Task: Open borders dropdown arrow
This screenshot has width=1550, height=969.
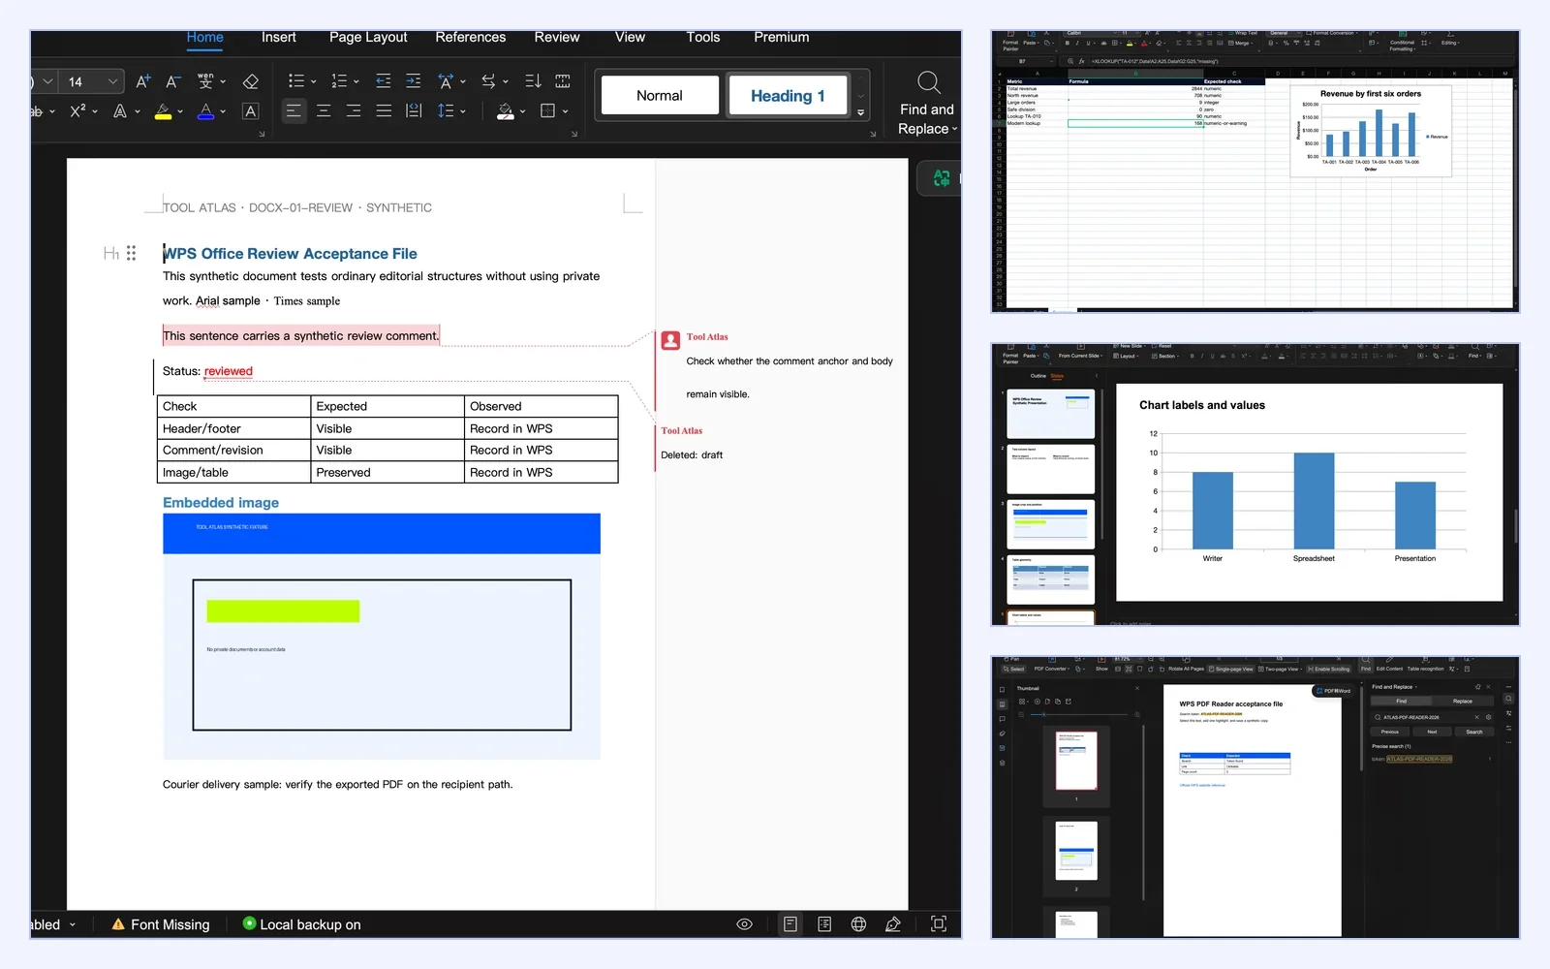Action: (x=565, y=111)
